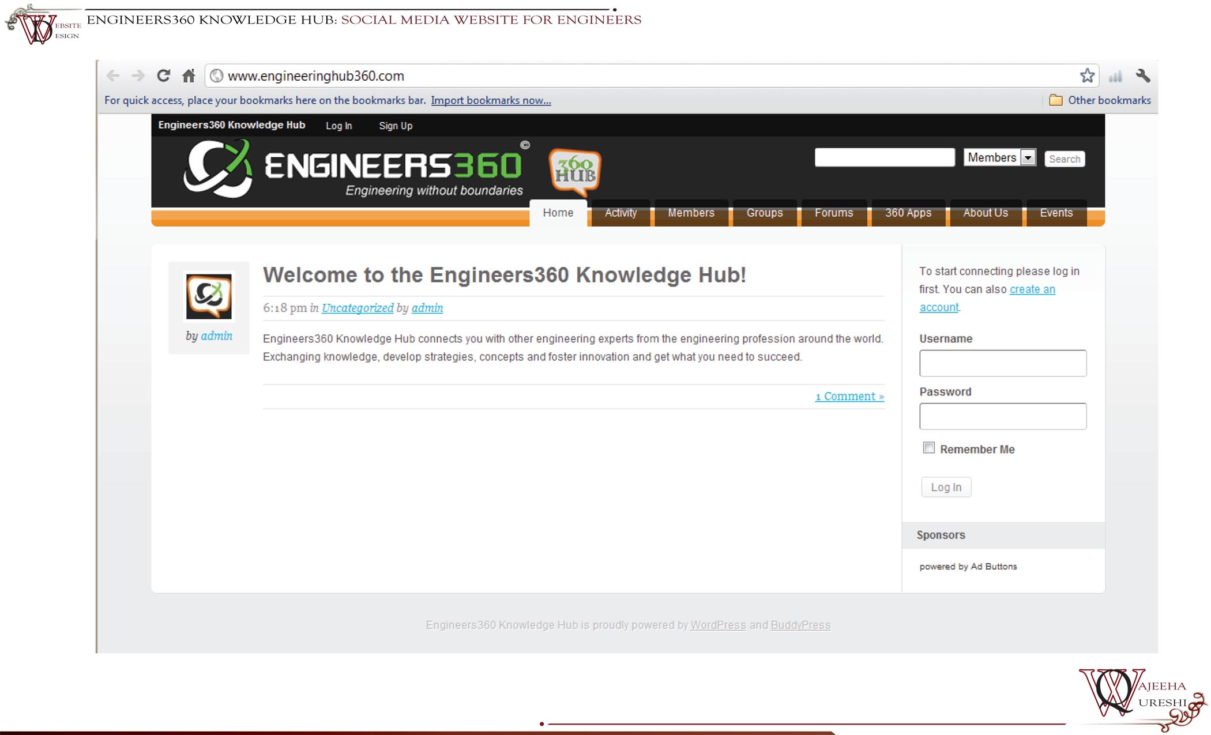Go to the 360 Apps tab
Screen dimensions: 1211x735
pyautogui.click(x=908, y=213)
